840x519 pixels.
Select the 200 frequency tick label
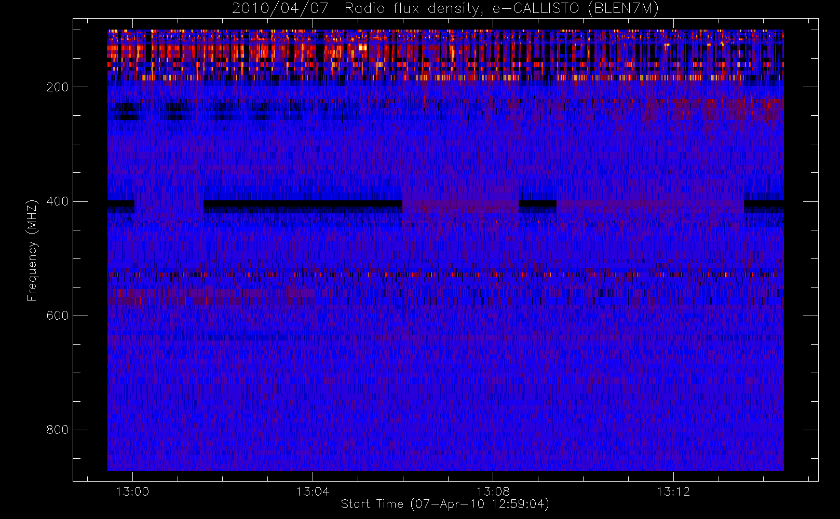point(57,87)
